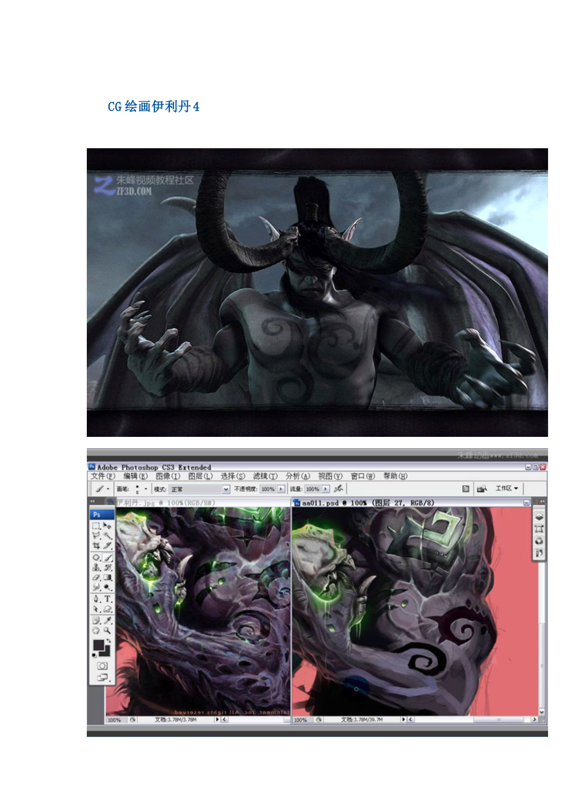The image size is (573, 810).
Task: Open the 图层(L) menu
Action: 200,476
